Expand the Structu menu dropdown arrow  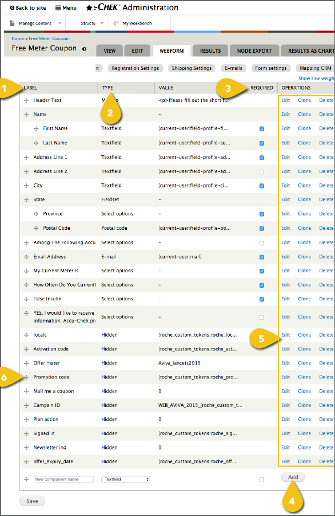(102, 23)
